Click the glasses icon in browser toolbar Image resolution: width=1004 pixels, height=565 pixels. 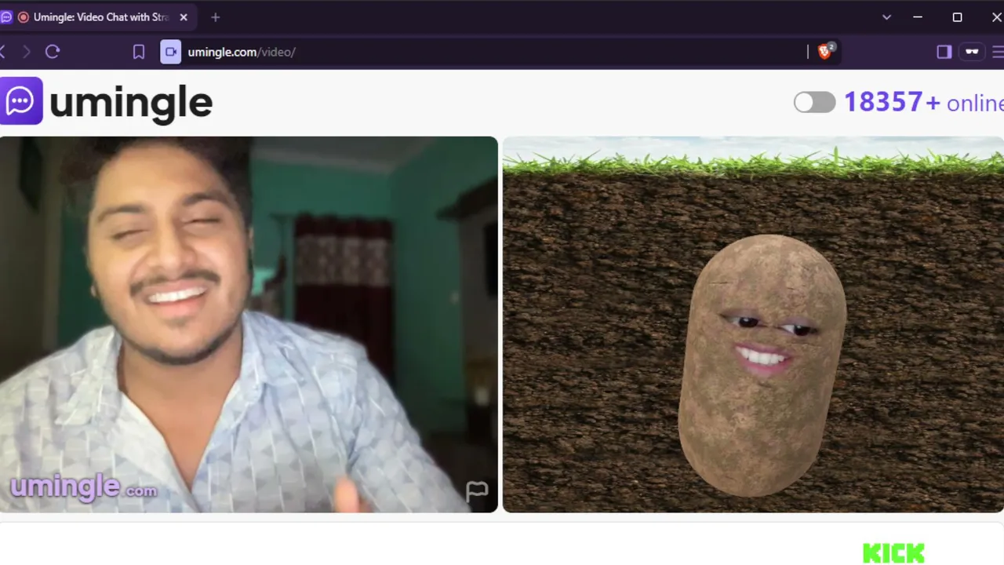(x=972, y=52)
